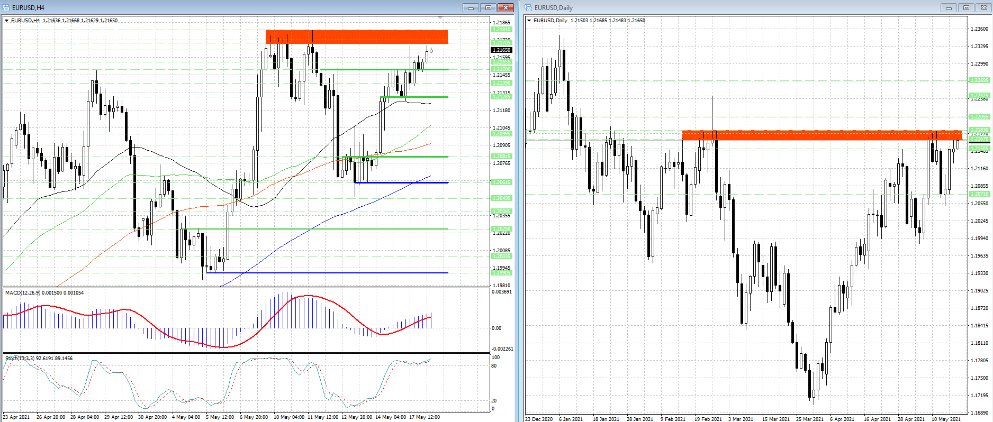993x422 pixels.
Task: Click the green 1.20250 level label in H4
Action: tap(501, 229)
